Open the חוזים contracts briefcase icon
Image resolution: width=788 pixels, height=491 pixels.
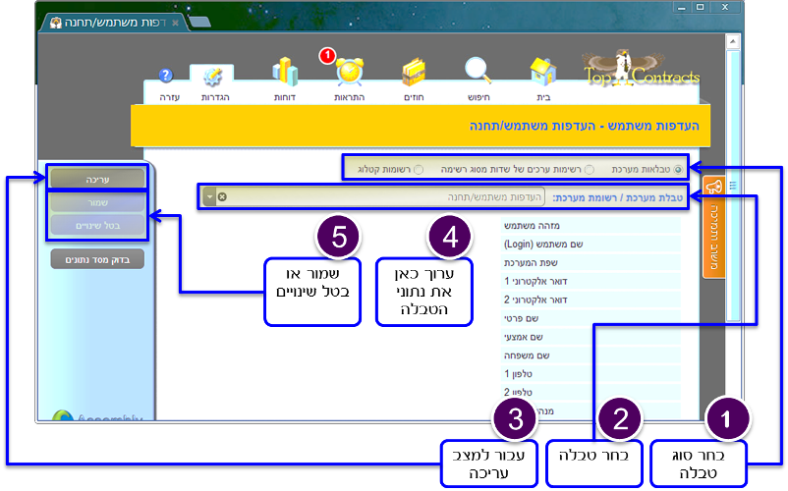pos(414,73)
